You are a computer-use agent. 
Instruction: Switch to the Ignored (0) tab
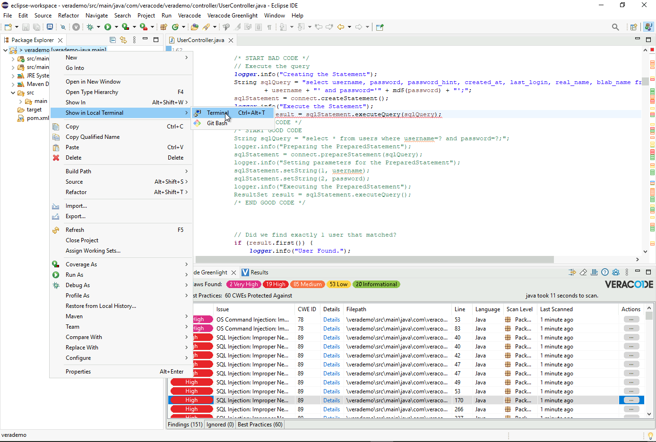pyautogui.click(x=220, y=425)
